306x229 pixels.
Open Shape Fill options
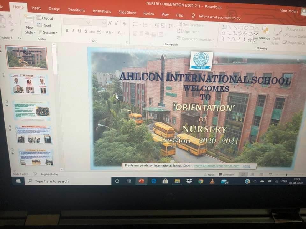(x=295, y=30)
